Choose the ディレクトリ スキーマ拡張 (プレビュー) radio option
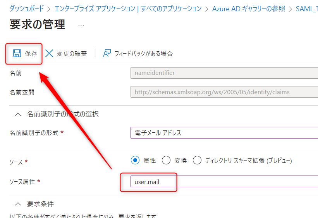The width and height of the screenshot is (318, 218). pyautogui.click(x=197, y=160)
